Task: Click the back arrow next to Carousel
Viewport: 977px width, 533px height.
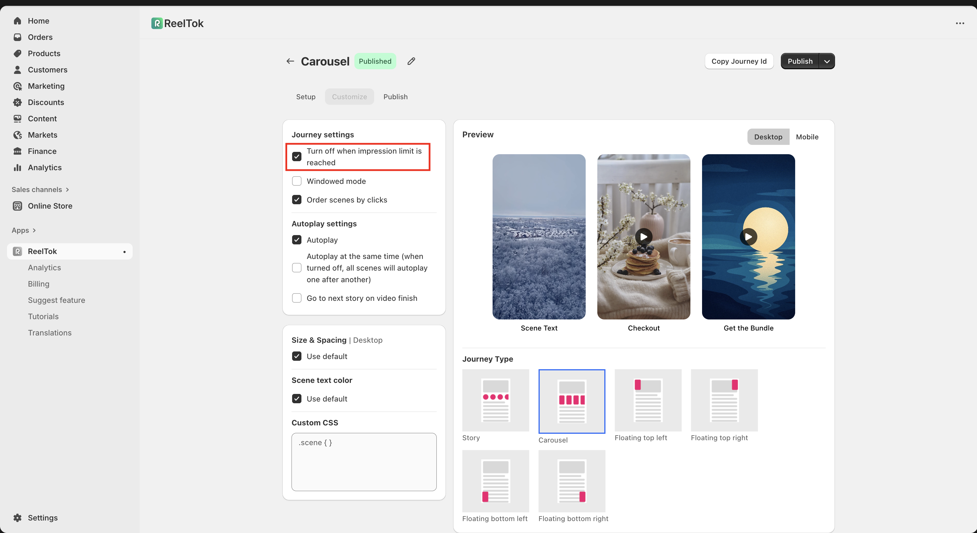Action: [x=290, y=61]
